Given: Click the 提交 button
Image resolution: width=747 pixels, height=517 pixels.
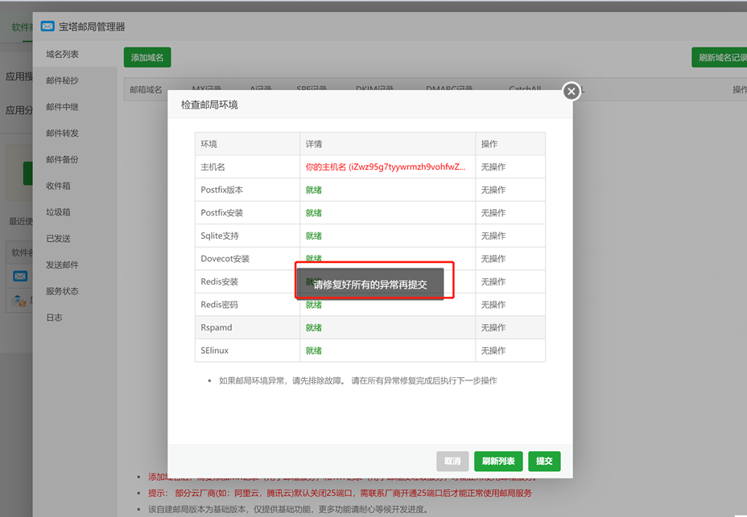Looking at the screenshot, I should pyautogui.click(x=544, y=461).
